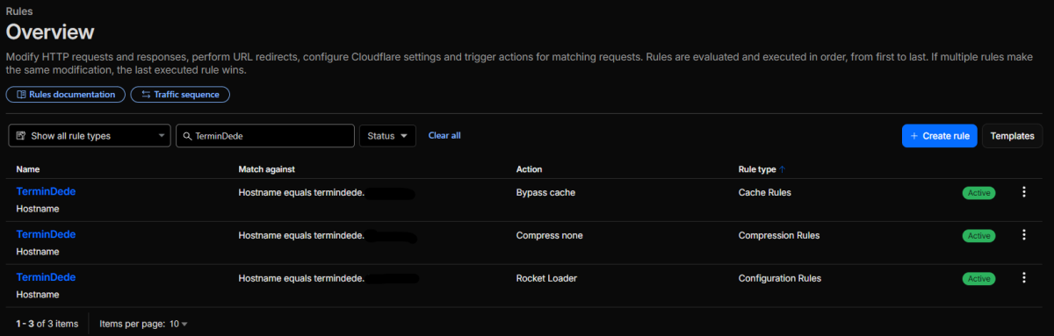Click the Cache Rules rule type cell
This screenshot has height=336, width=1054.
click(765, 192)
